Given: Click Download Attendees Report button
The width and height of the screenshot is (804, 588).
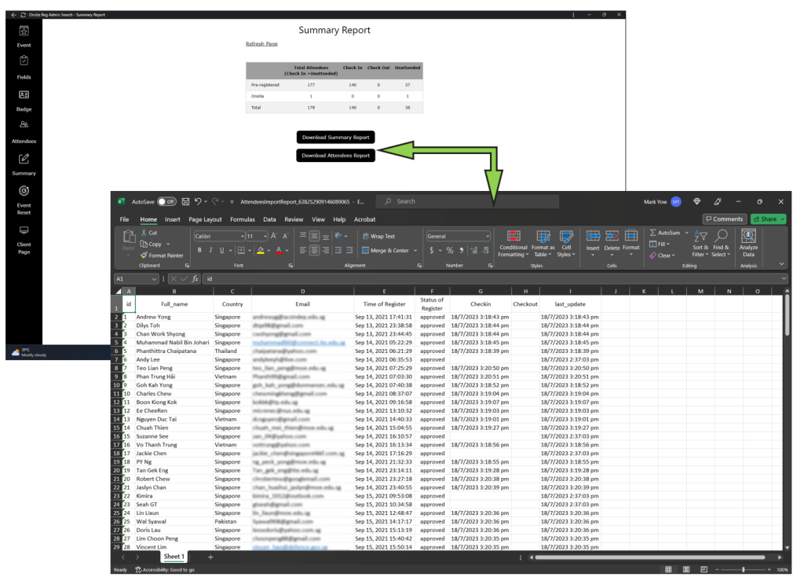Looking at the screenshot, I should coord(336,156).
